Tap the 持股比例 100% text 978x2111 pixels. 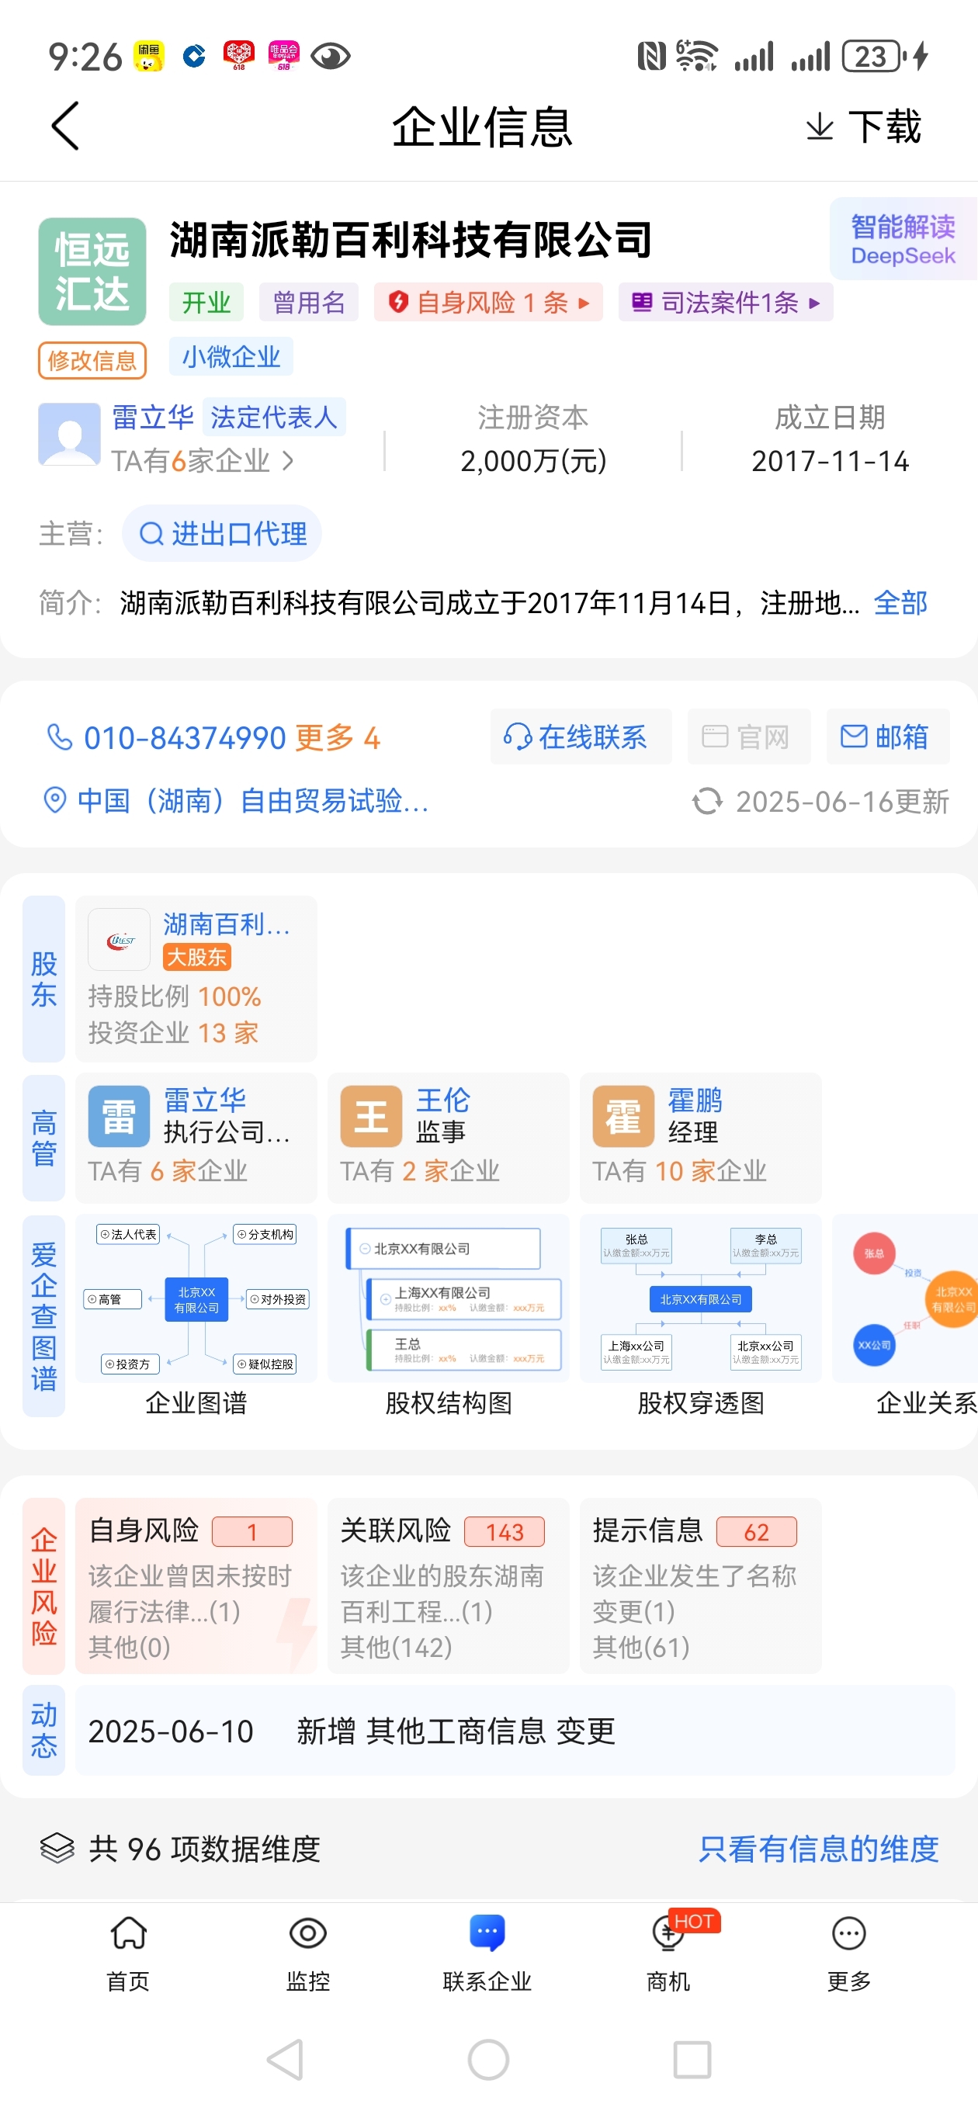[x=175, y=997]
